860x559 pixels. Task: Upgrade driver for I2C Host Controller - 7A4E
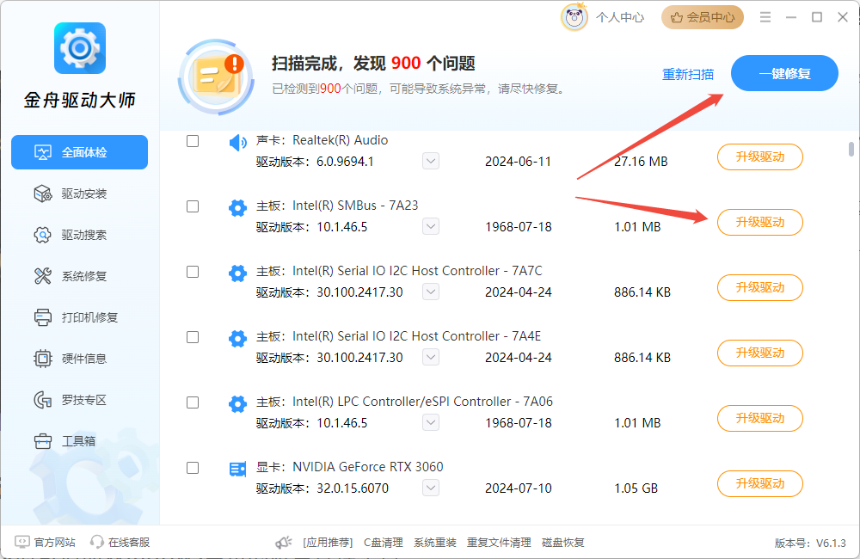[x=760, y=353]
